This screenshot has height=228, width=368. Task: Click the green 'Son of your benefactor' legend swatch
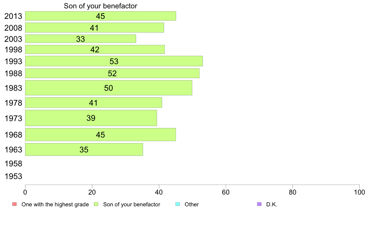tap(96, 204)
